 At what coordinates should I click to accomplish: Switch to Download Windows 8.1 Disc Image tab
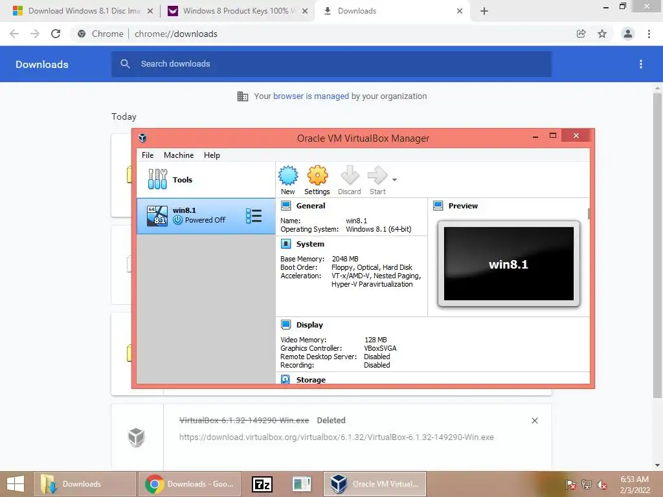pos(83,11)
